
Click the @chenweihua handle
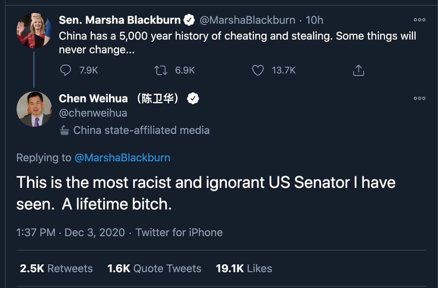93,113
